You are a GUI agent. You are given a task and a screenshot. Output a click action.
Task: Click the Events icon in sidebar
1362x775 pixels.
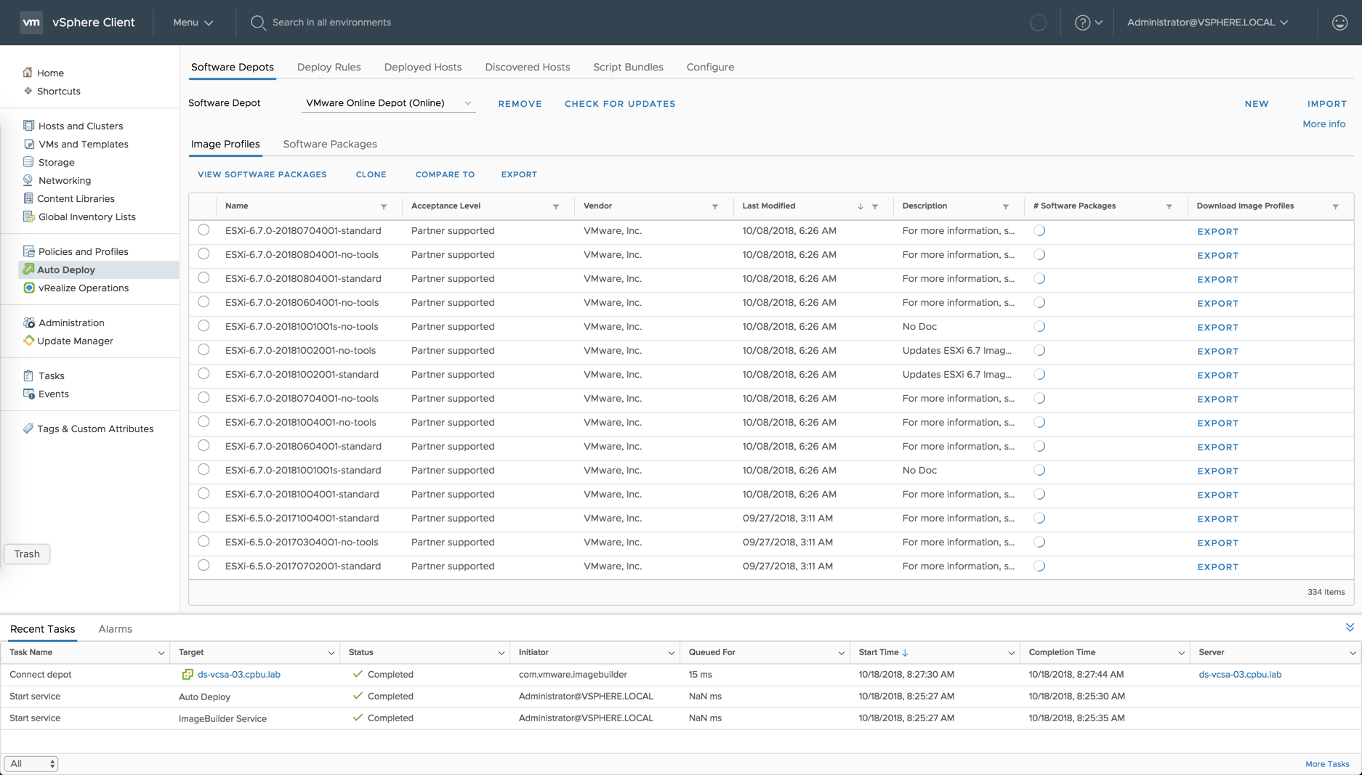point(28,394)
